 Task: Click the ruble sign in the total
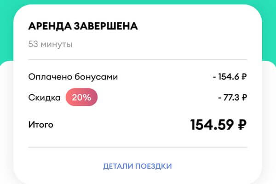pos(241,124)
